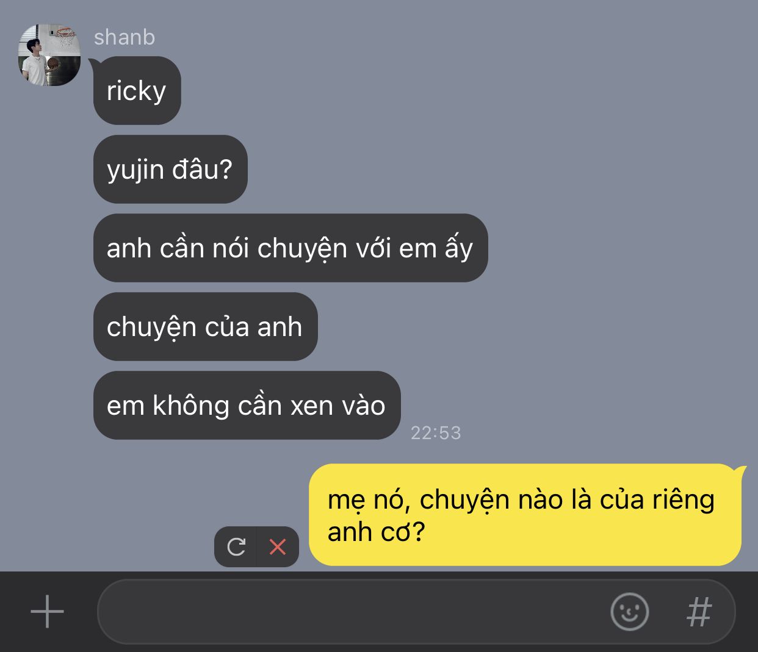Open the emoji sticker picker
758x652 pixels.
(x=629, y=611)
